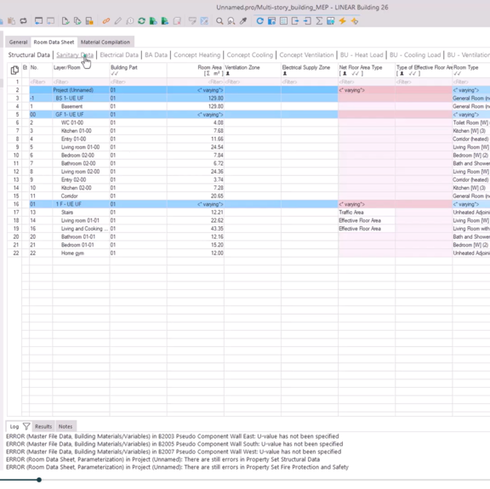Click the blue crossed box icon
This screenshot has width=490, height=489.
204,21
